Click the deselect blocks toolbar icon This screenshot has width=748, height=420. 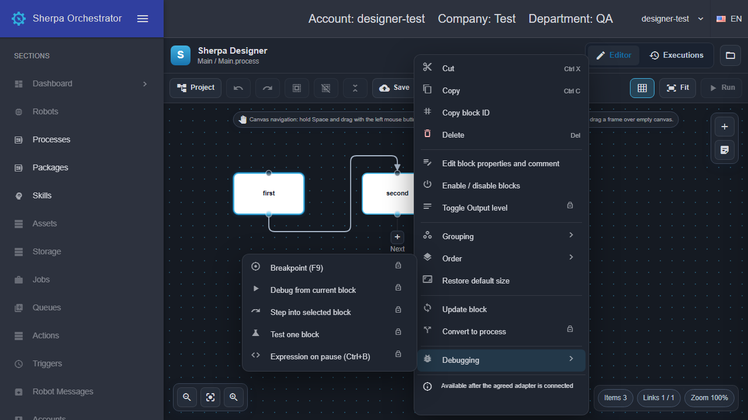click(x=326, y=88)
